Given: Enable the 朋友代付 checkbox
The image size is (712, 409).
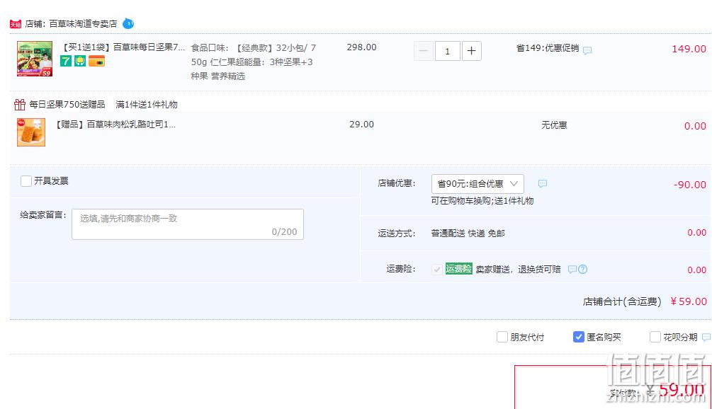Looking at the screenshot, I should [502, 337].
